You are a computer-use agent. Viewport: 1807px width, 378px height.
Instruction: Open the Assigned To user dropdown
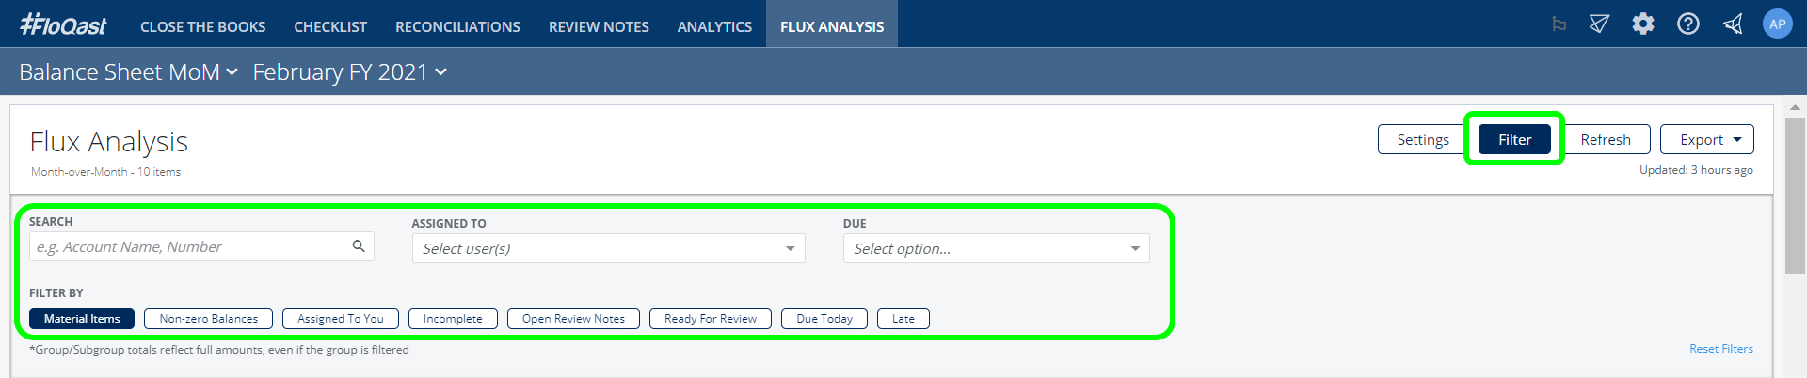coord(608,248)
